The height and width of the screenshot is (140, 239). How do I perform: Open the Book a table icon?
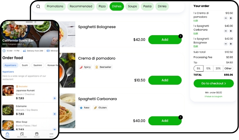coord(22,134)
